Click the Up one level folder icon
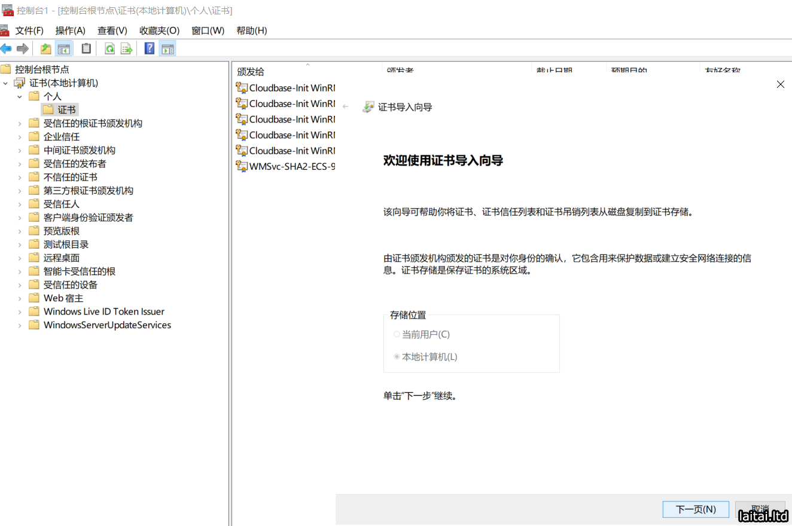The height and width of the screenshot is (526, 792). (x=45, y=48)
